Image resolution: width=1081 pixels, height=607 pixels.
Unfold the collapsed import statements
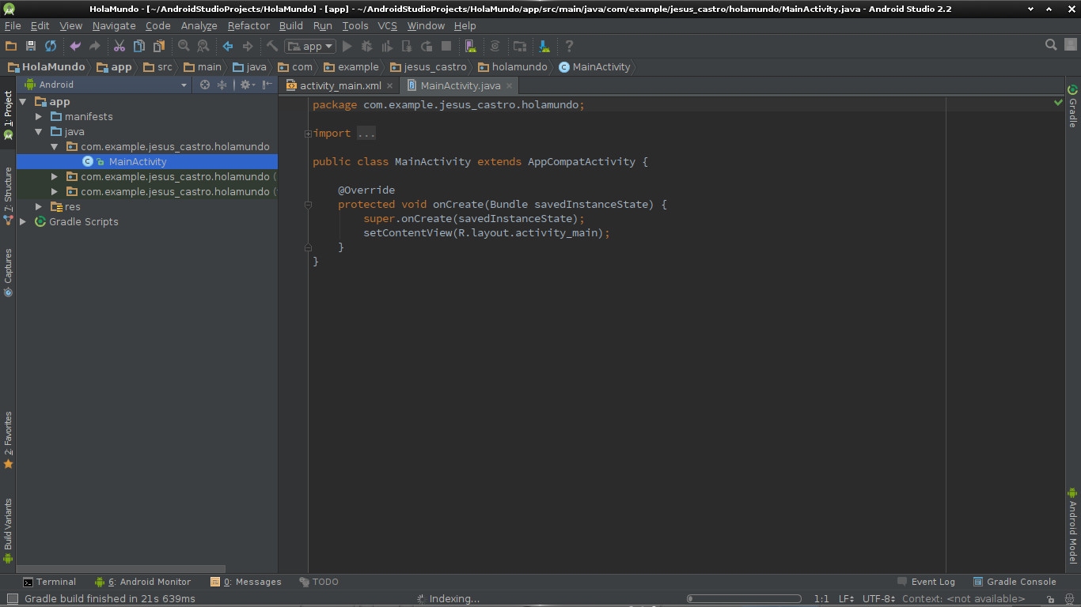point(308,134)
